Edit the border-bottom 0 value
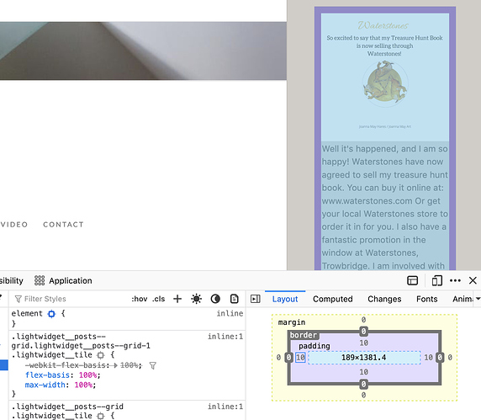481x420 pixels. 364,384
